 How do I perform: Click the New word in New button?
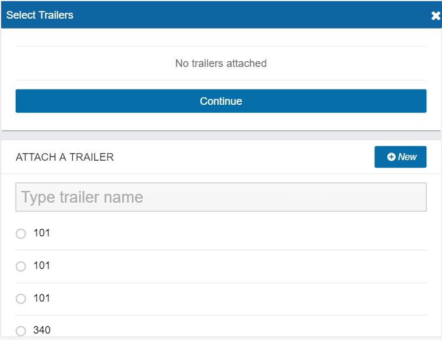coord(407,157)
